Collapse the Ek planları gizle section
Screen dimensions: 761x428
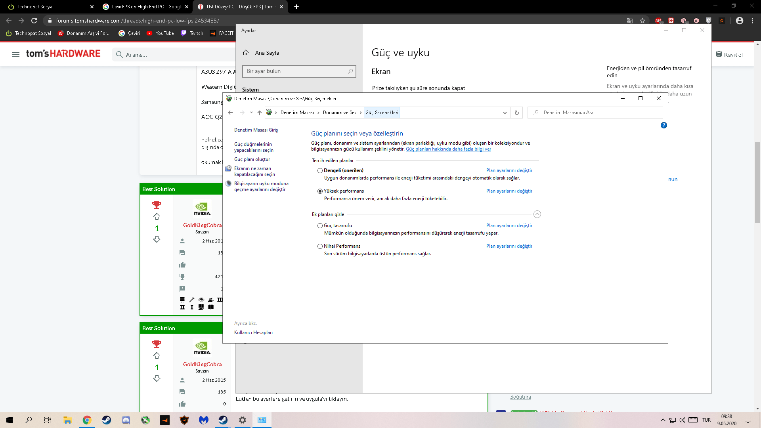(537, 214)
